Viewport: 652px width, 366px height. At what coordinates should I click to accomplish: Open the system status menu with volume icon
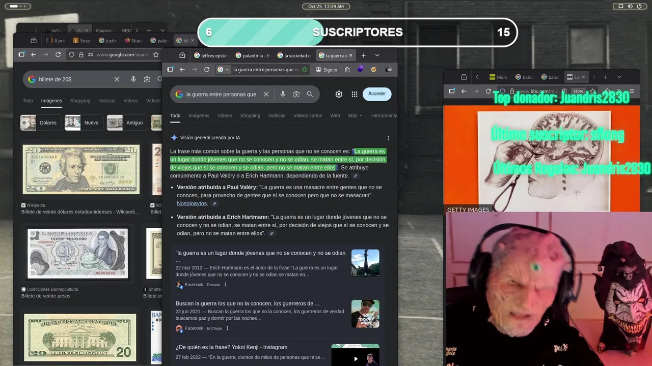click(x=630, y=6)
